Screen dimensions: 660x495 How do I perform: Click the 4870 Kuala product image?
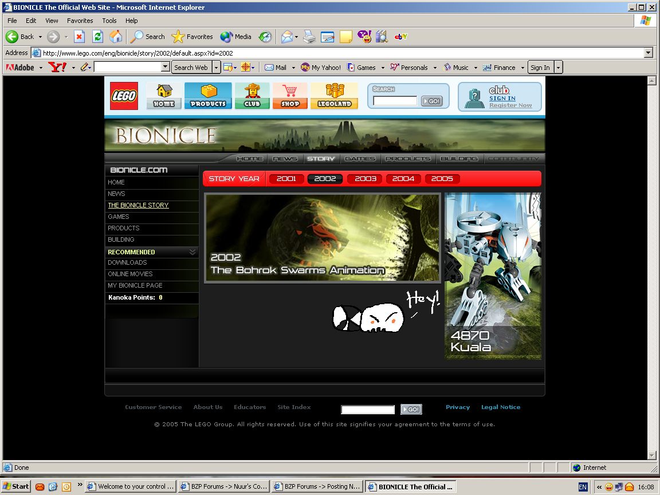[493, 276]
